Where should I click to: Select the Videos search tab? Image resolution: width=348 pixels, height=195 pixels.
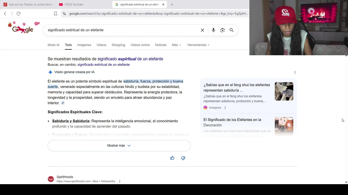pos(101,45)
